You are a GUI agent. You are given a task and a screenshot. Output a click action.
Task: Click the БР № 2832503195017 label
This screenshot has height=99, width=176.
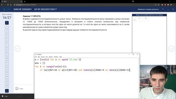coord(46,9)
